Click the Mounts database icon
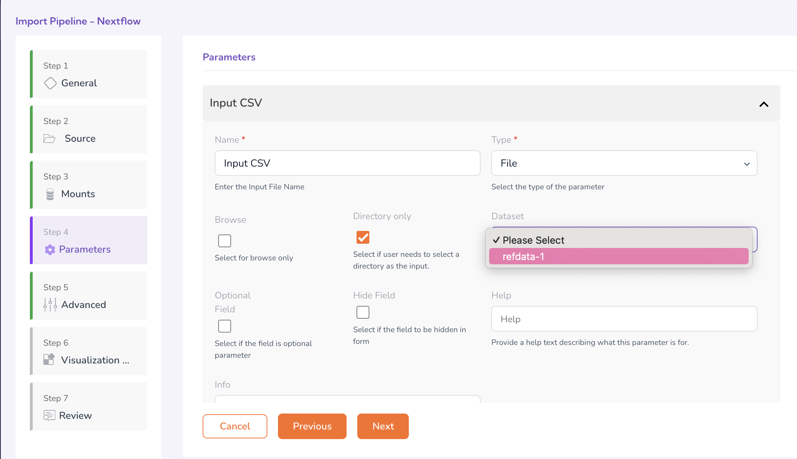Screen dimensions: 797x459 50,194
